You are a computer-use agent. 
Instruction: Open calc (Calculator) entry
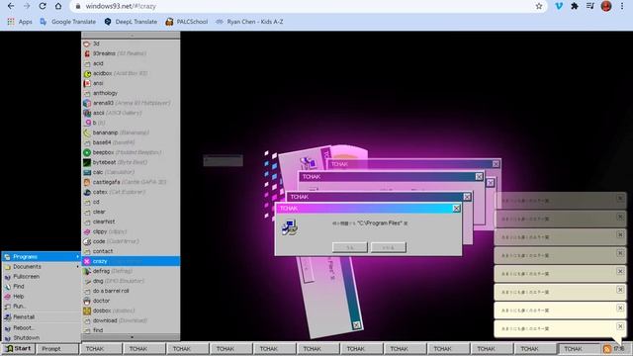(x=131, y=172)
